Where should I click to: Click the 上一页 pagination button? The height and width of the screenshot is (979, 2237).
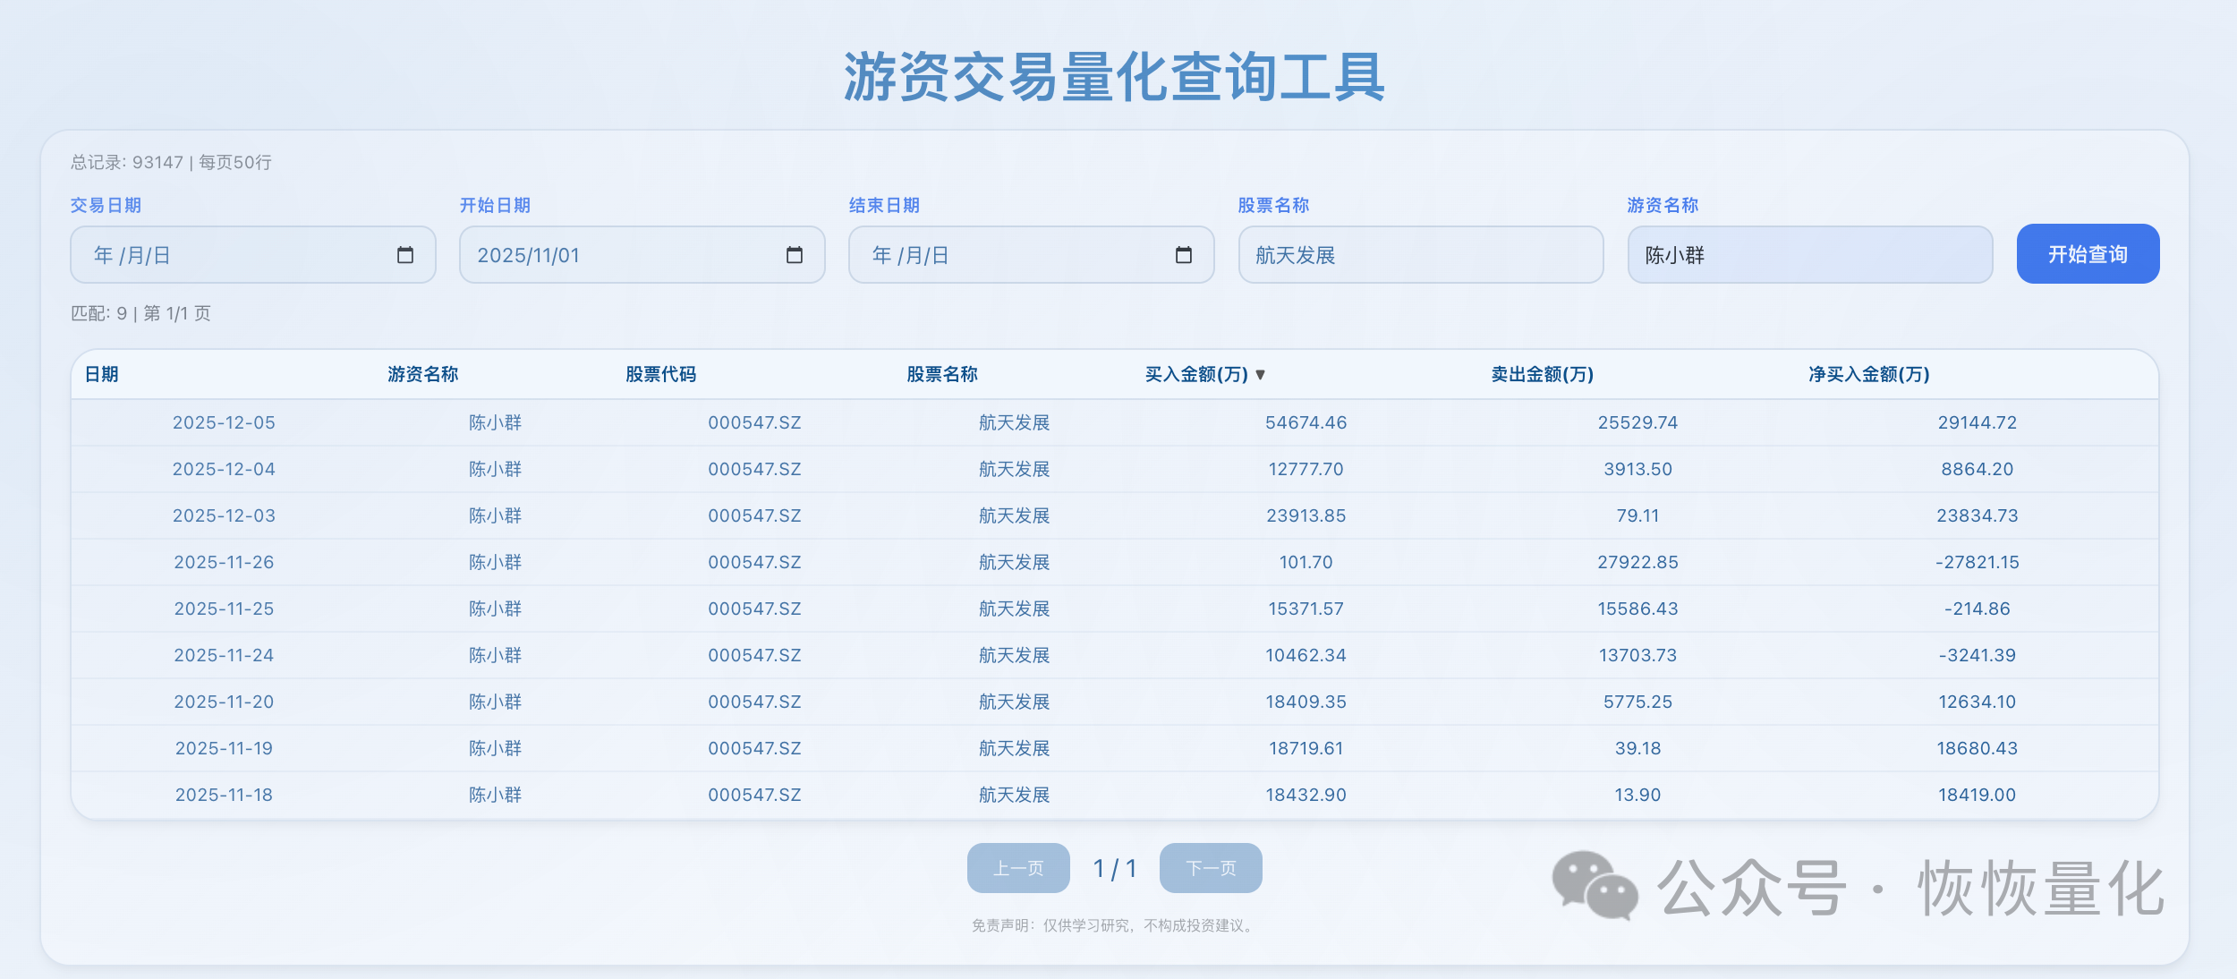(1017, 867)
